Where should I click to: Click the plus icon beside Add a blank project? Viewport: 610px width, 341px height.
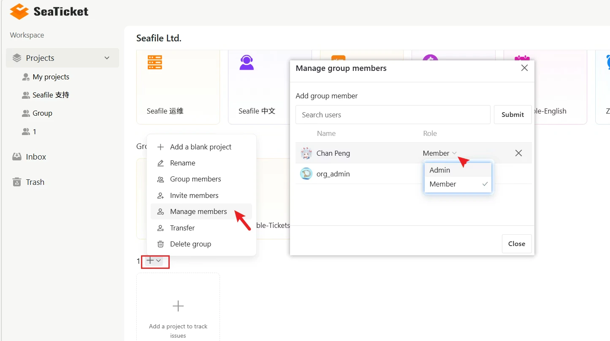[160, 147]
